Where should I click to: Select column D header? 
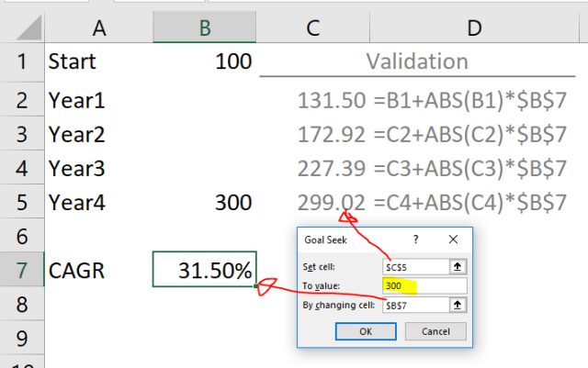[474, 28]
